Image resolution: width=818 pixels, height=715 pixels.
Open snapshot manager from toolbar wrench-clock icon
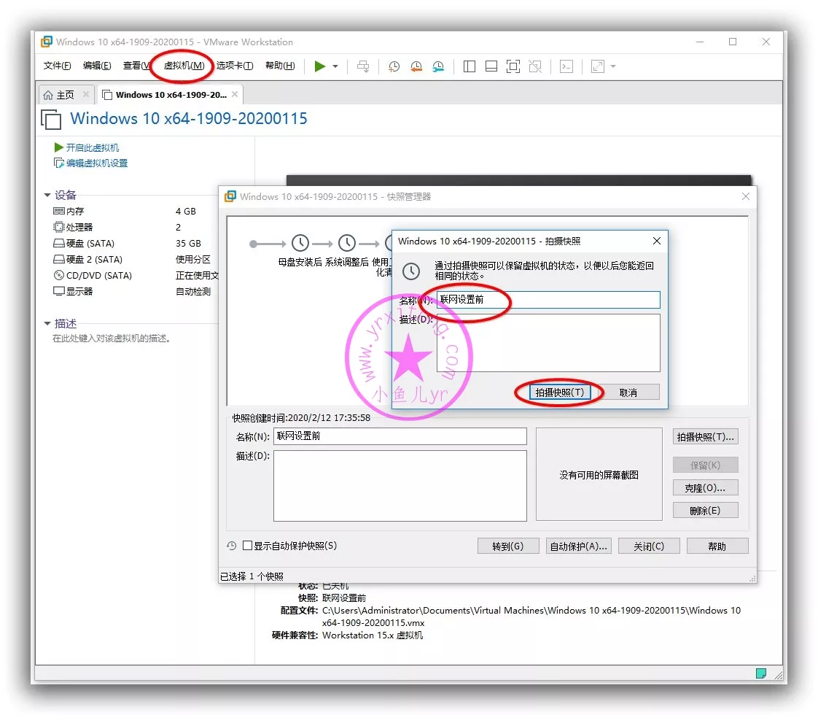click(438, 66)
